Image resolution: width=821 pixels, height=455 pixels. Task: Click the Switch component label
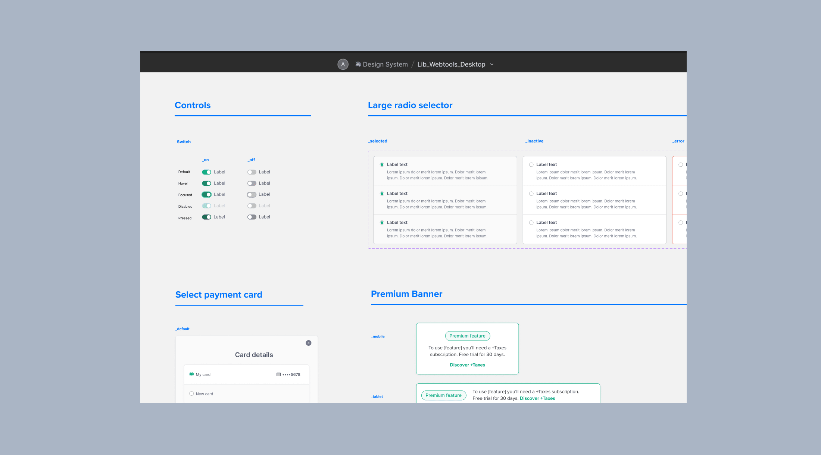tap(184, 142)
